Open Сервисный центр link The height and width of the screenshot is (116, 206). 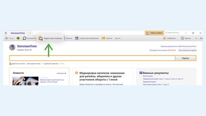[172, 33]
